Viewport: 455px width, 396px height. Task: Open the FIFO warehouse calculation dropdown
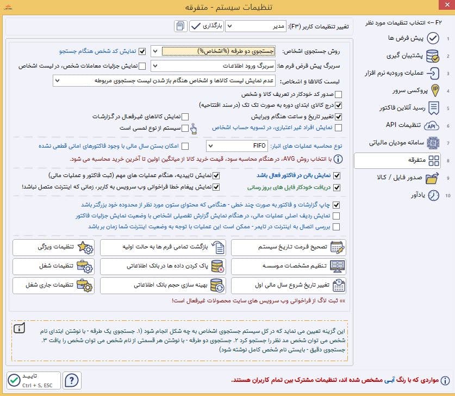point(211,146)
